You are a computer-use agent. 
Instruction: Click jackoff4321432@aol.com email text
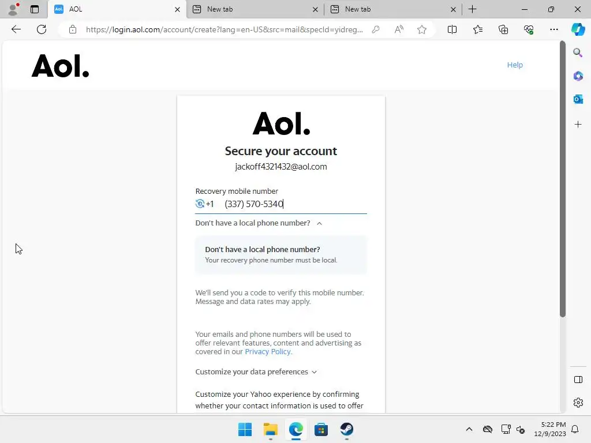point(281,167)
